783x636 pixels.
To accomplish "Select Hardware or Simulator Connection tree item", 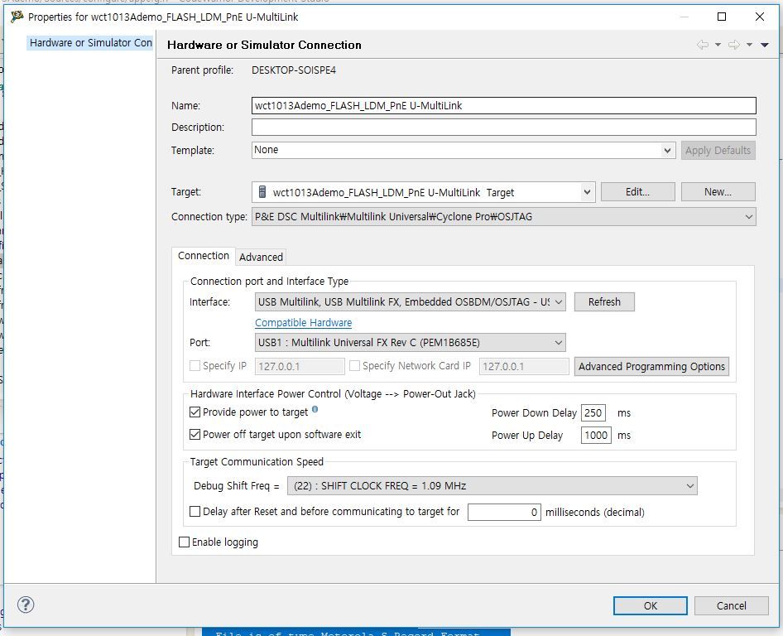I will point(90,43).
